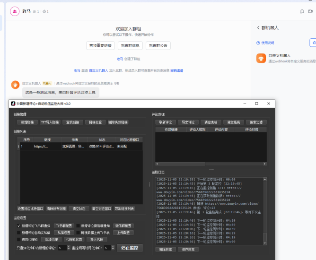This screenshot has width=316, height=260.
Task: Click 撤销邀请 link in chat
Action: 177,70
